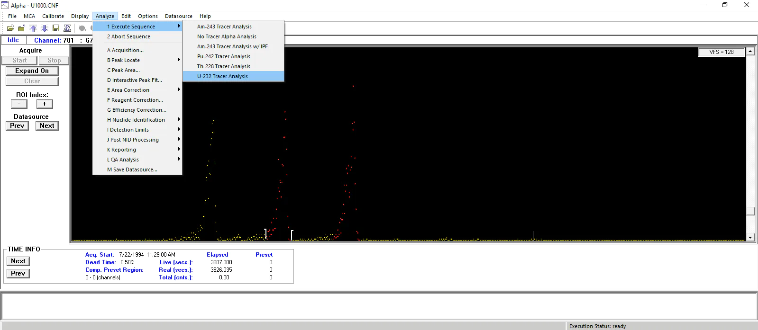758x330 pixels.
Task: Click the Alpha application icon in title bar
Action: click(5, 5)
